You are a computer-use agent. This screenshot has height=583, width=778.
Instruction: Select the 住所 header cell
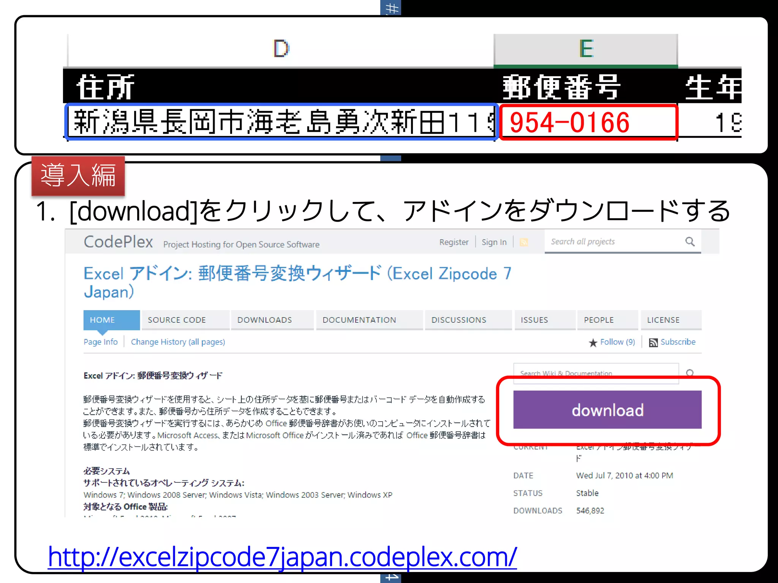pyautogui.click(x=279, y=87)
